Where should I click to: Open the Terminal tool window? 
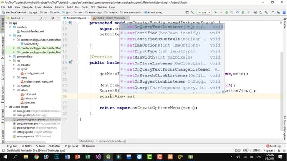click(89, 146)
